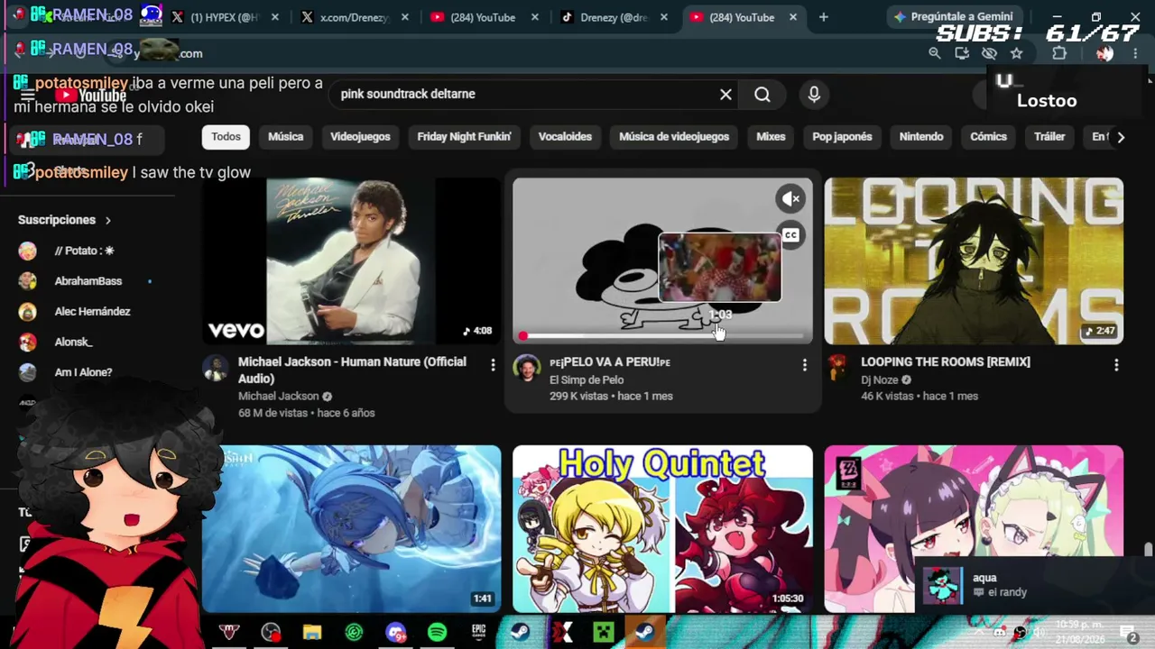Open Michael Jackson channel name link

[279, 397]
